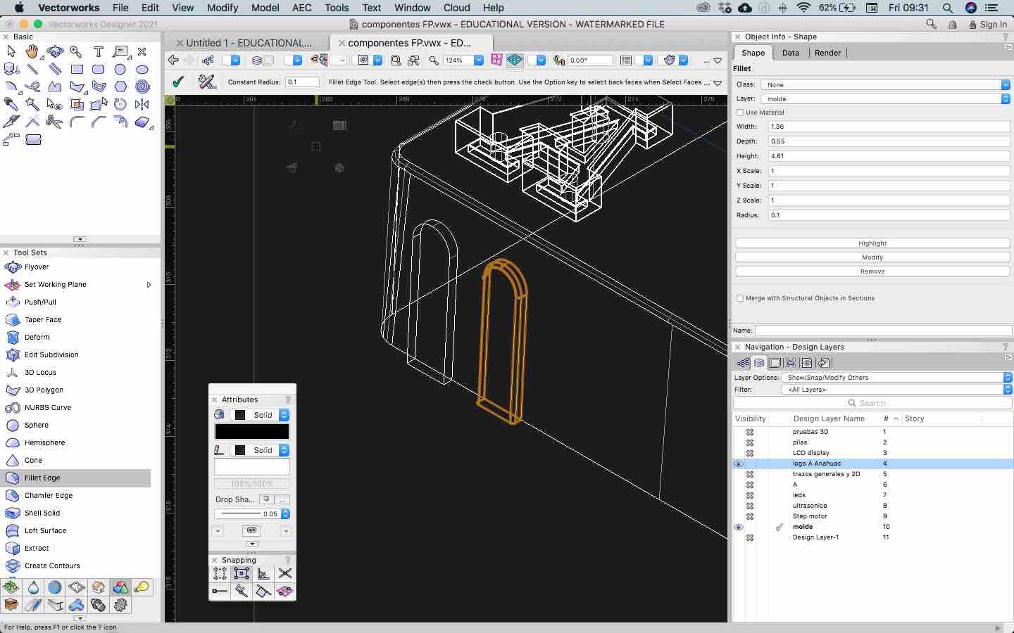Select the Text tool in Basic palette
1014x633 pixels.
[x=99, y=51]
